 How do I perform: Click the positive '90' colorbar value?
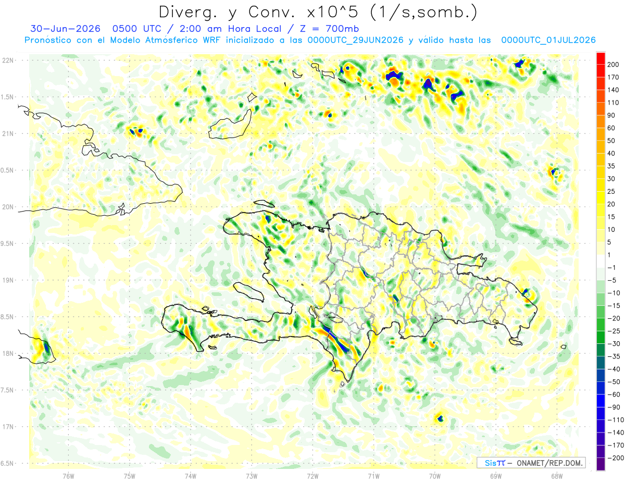(x=611, y=115)
